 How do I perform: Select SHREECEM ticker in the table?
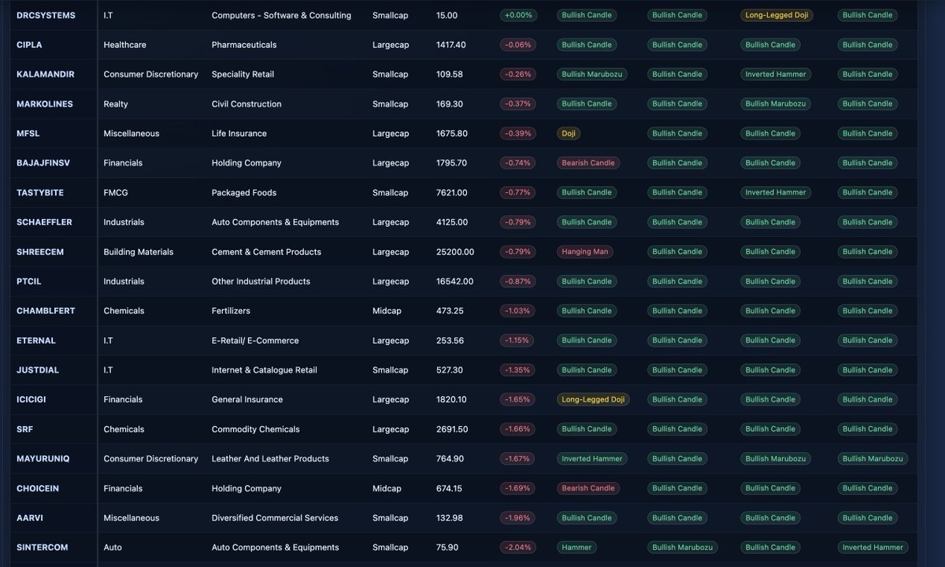point(40,252)
